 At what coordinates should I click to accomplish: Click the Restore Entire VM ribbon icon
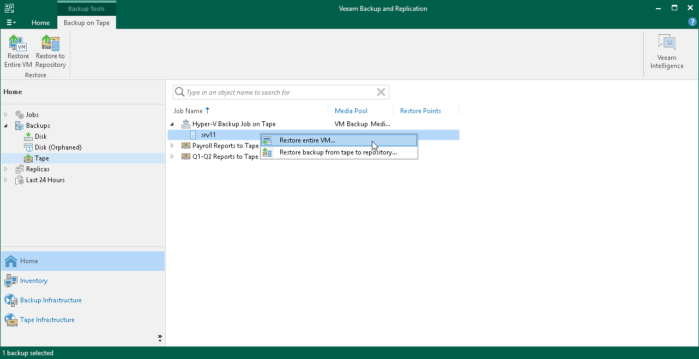[x=17, y=49]
